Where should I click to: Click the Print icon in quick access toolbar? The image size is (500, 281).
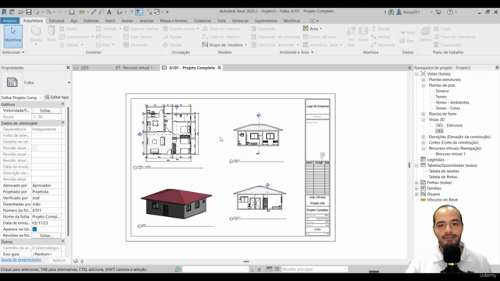coord(72,12)
